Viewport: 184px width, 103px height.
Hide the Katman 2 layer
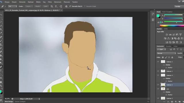(158, 62)
